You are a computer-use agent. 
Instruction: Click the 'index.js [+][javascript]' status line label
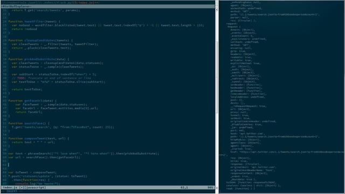[24, 188]
